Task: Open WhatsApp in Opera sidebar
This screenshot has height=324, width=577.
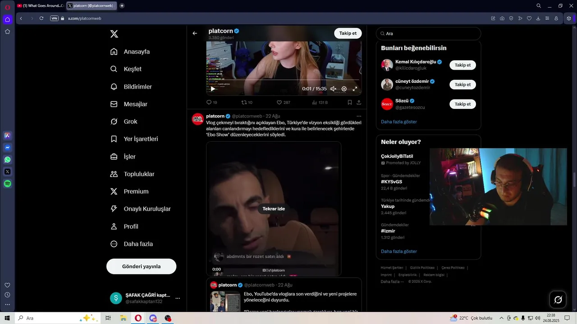Action: 7,160
